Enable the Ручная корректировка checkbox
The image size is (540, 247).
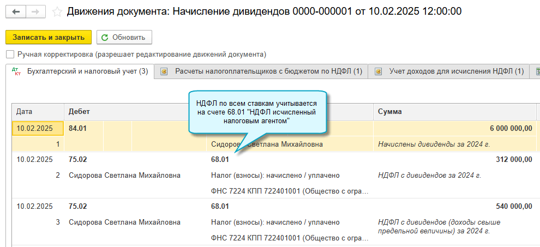(x=10, y=55)
